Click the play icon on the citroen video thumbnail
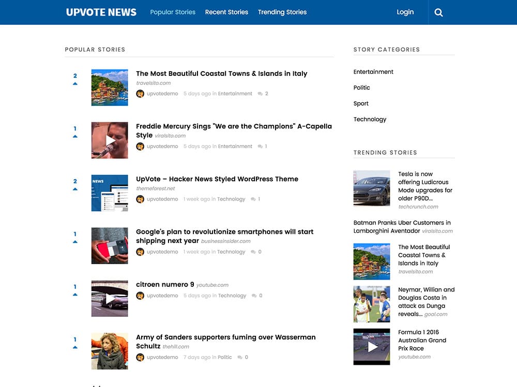This screenshot has height=387, width=517. tap(110, 299)
